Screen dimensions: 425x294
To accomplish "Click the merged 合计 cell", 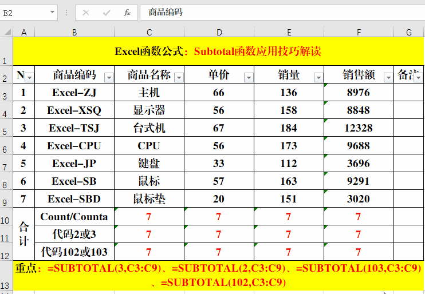I will [x=24, y=234].
